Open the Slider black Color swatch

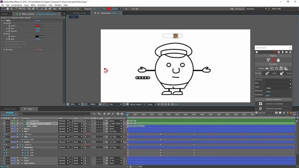tap(37, 36)
